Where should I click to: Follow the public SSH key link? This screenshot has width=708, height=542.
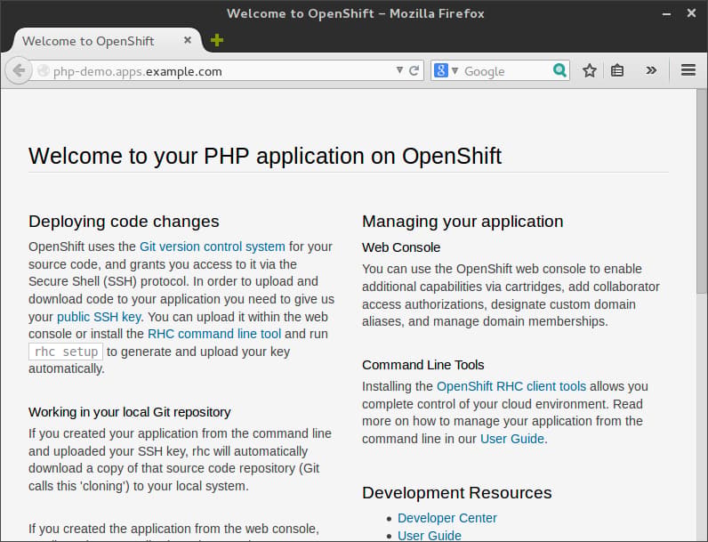99,317
